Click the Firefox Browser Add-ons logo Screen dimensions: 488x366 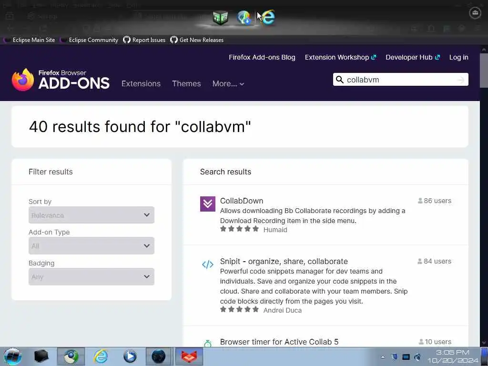click(61, 80)
